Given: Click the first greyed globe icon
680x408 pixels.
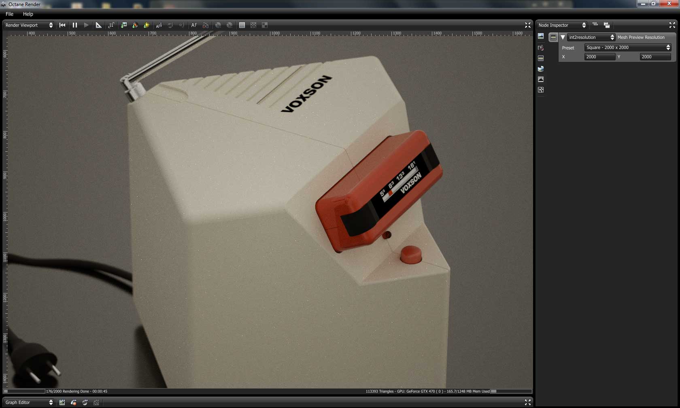Looking at the screenshot, I should tap(218, 25).
